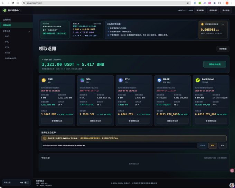
Task: Click the 1 BNB = 613.10 USDT rate
Action: point(84,29)
